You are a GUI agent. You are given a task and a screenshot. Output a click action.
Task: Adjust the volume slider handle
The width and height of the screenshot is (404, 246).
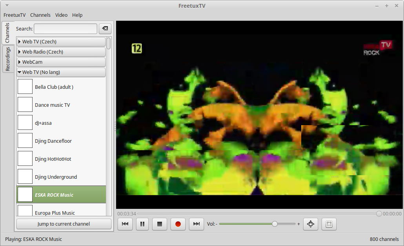275,224
